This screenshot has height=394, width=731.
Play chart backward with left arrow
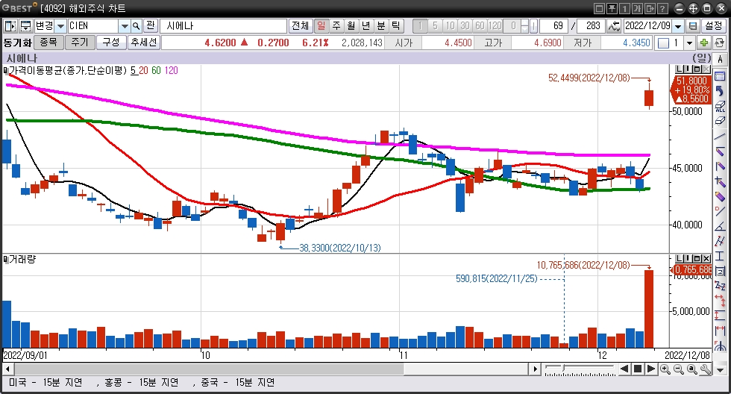tap(625, 369)
